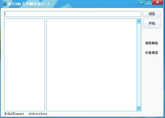
Task: Click the E=XmlElement legend text
Action: [14, 114]
